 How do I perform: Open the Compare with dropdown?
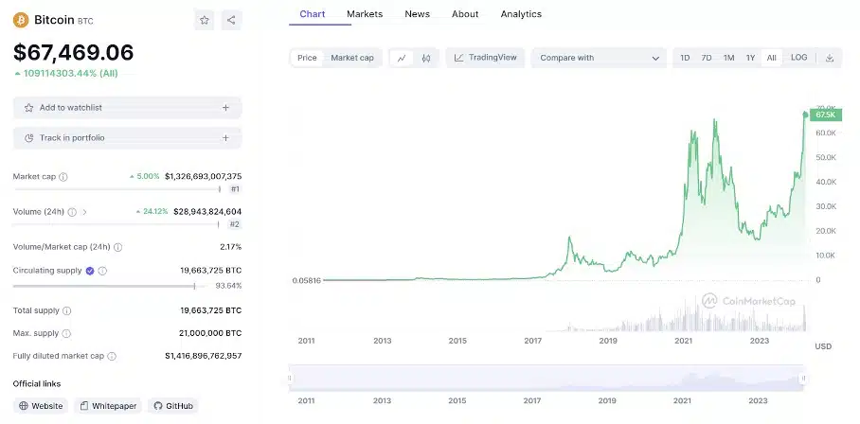[599, 58]
